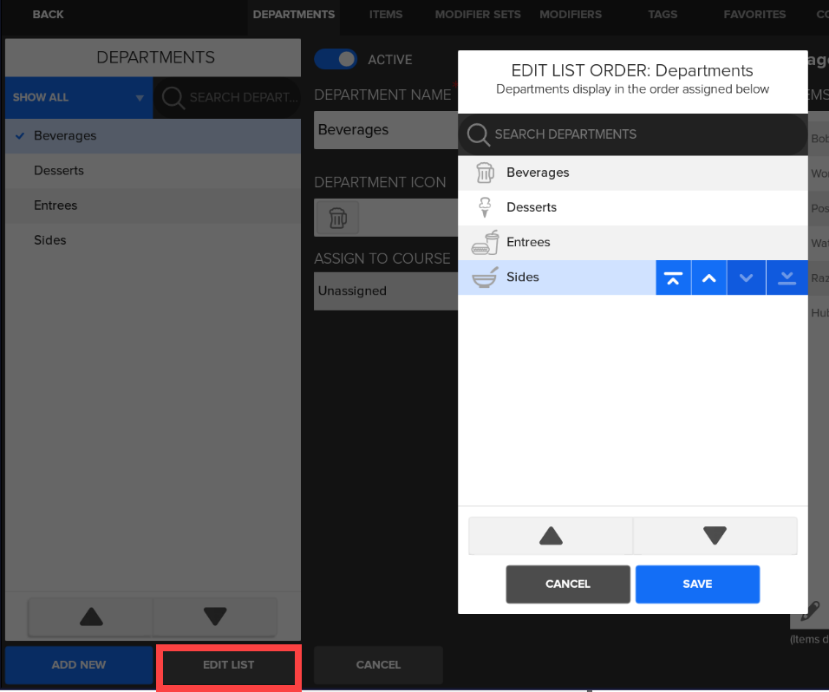829x692 pixels.
Task: Open the Show All filter dropdown
Action: (x=78, y=98)
